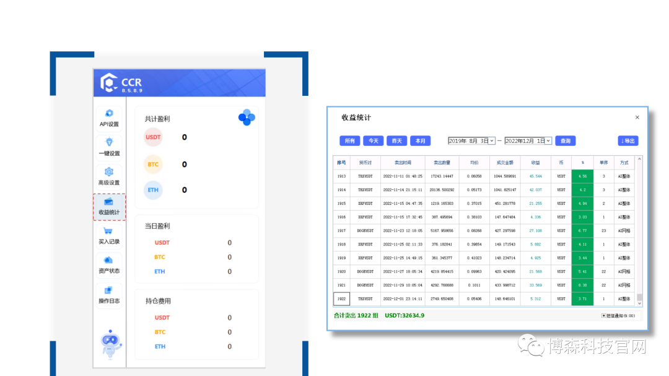
Task: Filter earnings by 所有
Action: pyautogui.click(x=349, y=141)
